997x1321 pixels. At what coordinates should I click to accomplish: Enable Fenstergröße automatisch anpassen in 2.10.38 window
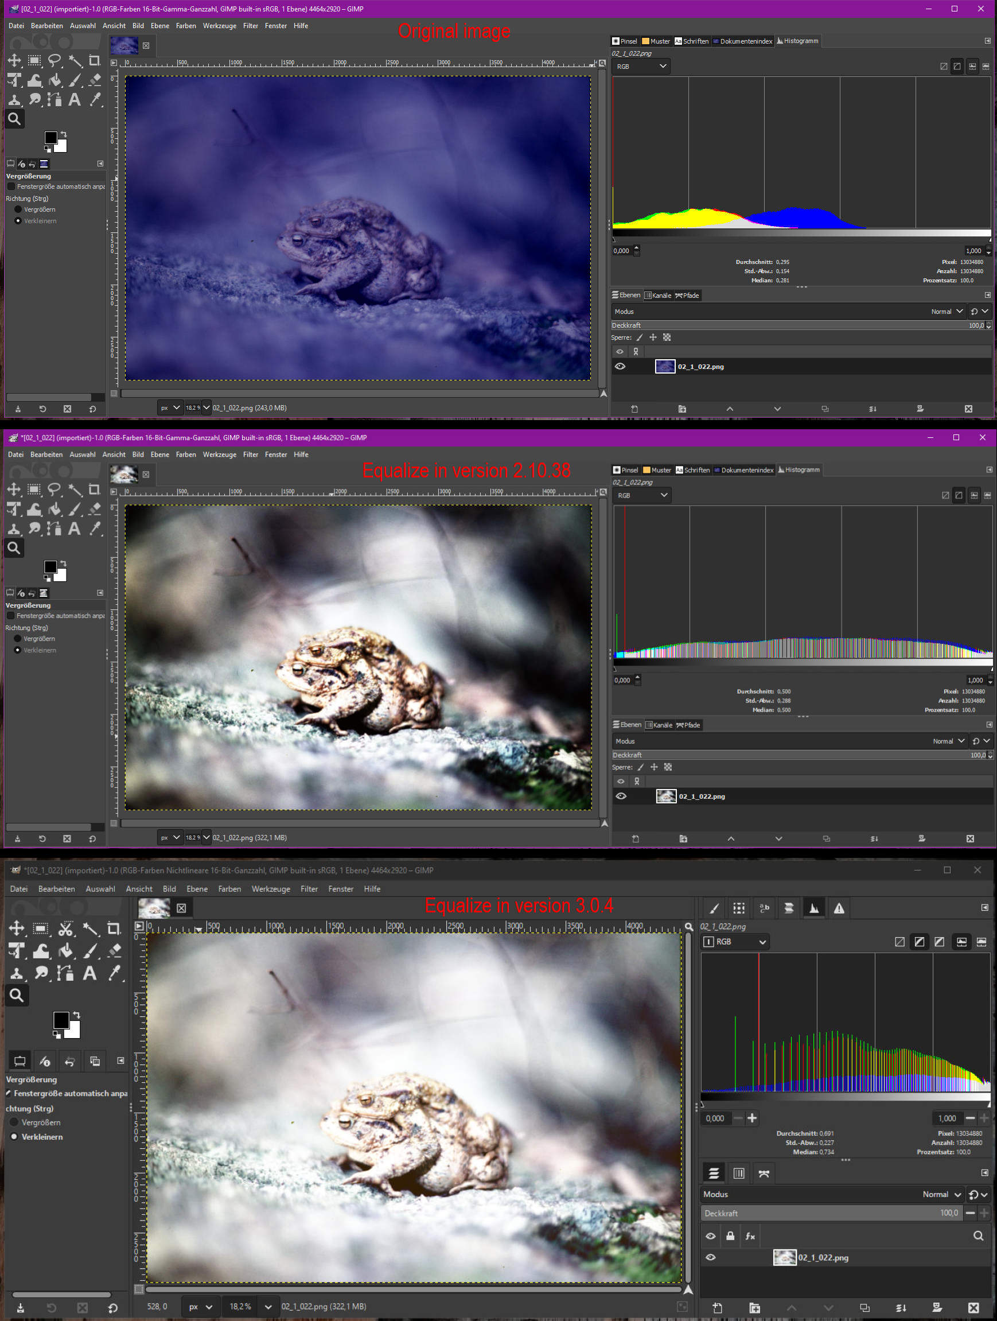[x=11, y=616]
